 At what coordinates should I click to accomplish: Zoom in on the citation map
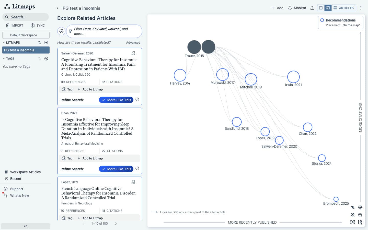tap(353, 215)
